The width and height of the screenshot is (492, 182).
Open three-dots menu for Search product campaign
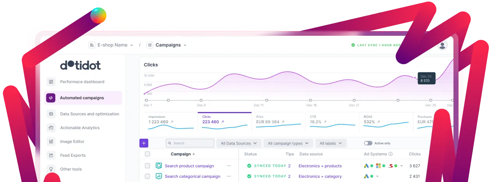coord(229,166)
